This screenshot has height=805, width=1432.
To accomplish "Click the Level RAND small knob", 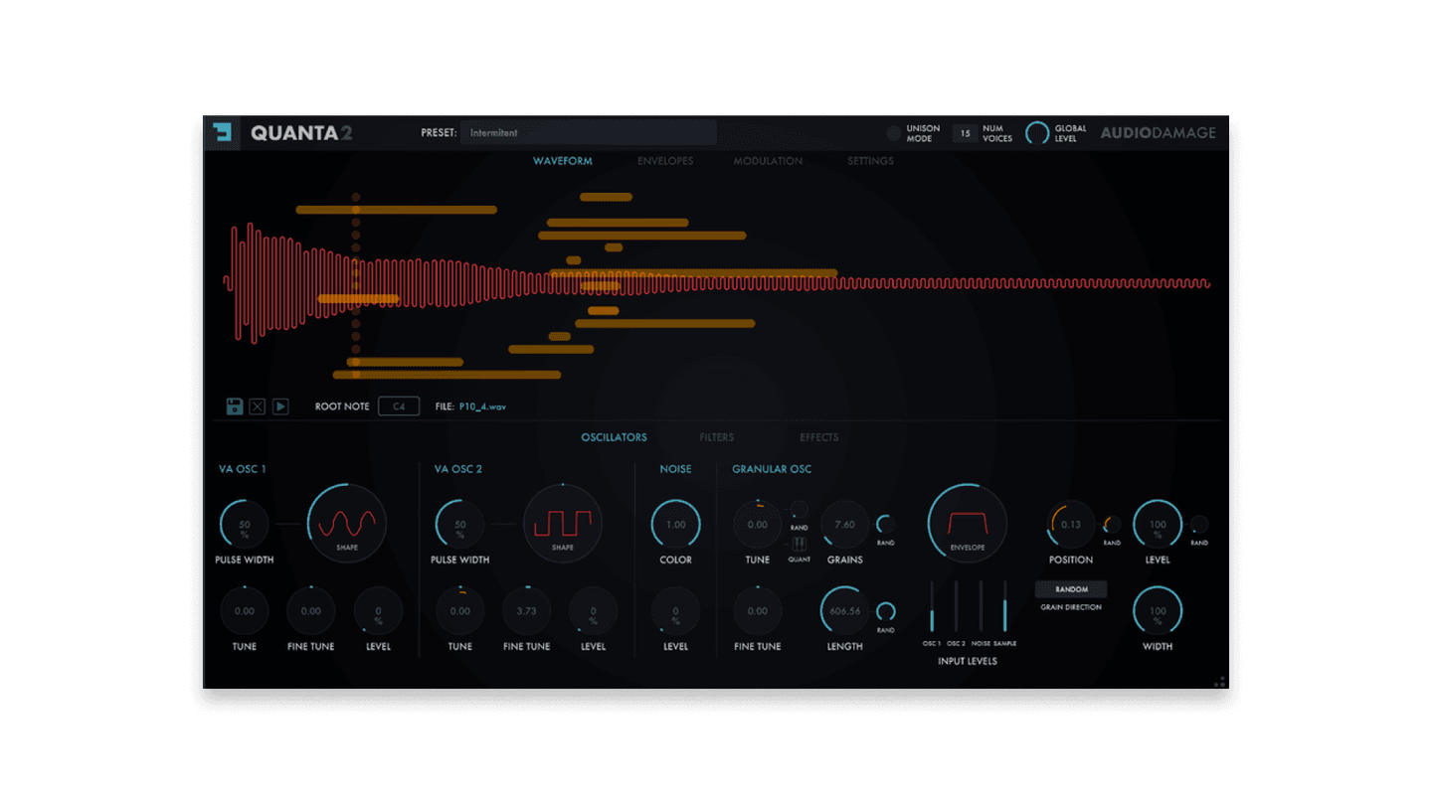I will coord(1199,524).
